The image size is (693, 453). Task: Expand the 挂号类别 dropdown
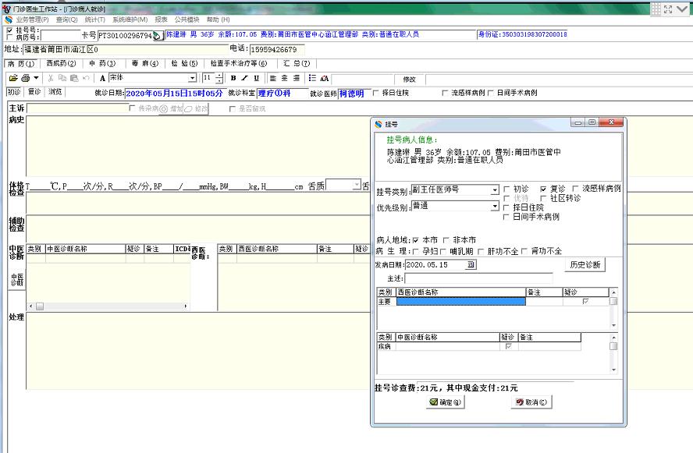pos(495,190)
